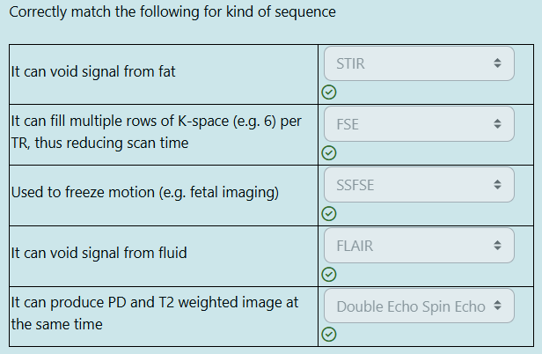Screen dimensions: 542x354
Task: Click the up-down arrows on the STIR selector
Action: [497, 63]
